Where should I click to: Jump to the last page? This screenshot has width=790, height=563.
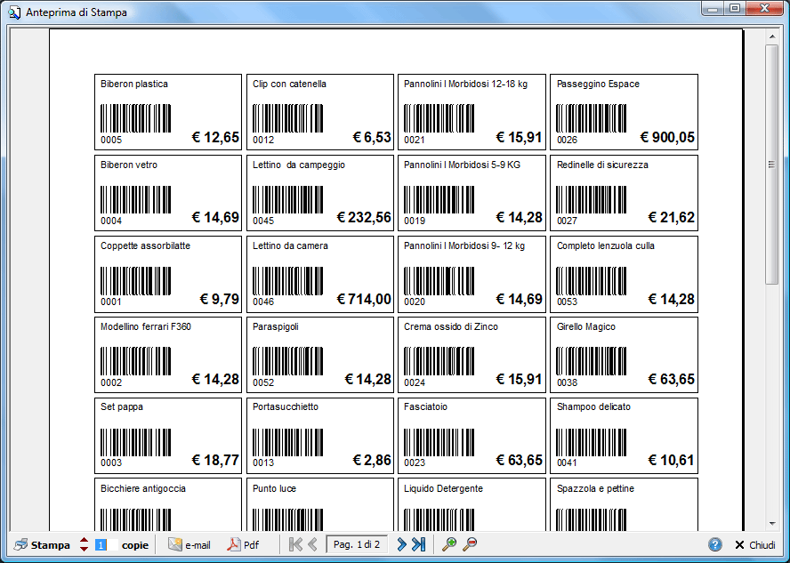[x=419, y=544]
